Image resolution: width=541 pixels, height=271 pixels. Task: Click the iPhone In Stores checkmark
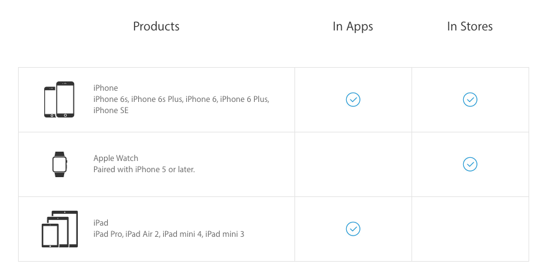click(470, 99)
